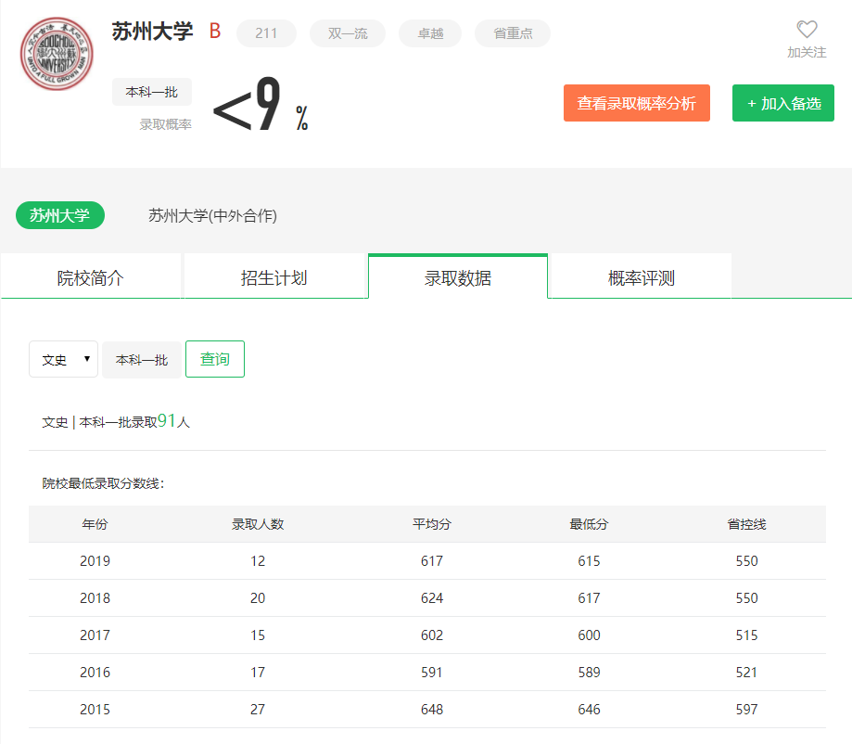852x744 pixels.
Task: Click enrollment count 20 in 2018 row
Action: point(258,597)
